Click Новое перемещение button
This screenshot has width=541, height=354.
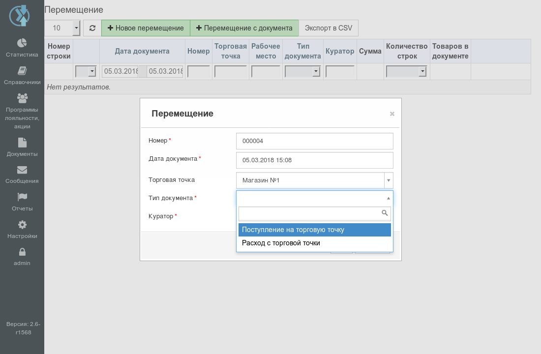point(146,28)
